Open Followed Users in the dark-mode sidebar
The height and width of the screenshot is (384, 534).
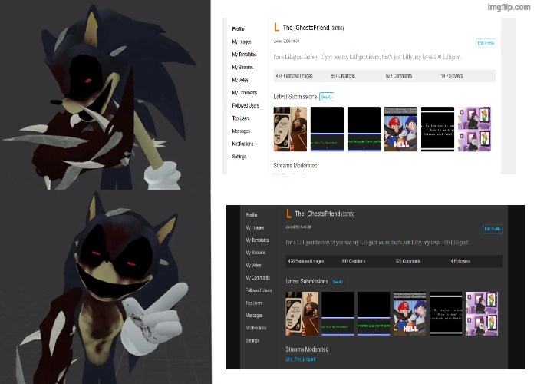pos(259,290)
